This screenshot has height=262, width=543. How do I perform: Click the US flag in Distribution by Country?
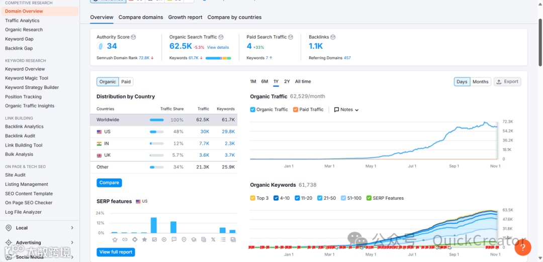99,132
